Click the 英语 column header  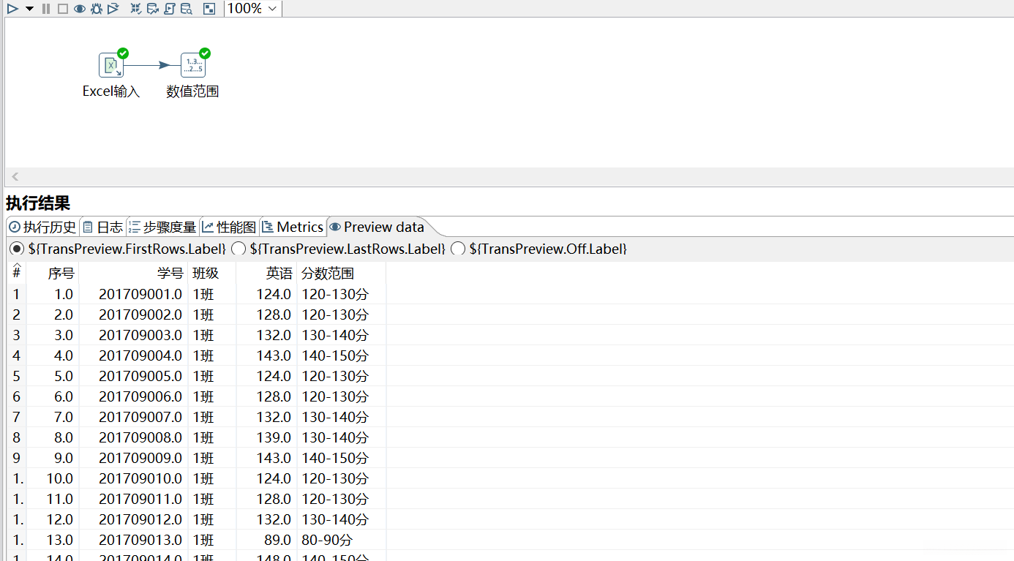(x=266, y=274)
